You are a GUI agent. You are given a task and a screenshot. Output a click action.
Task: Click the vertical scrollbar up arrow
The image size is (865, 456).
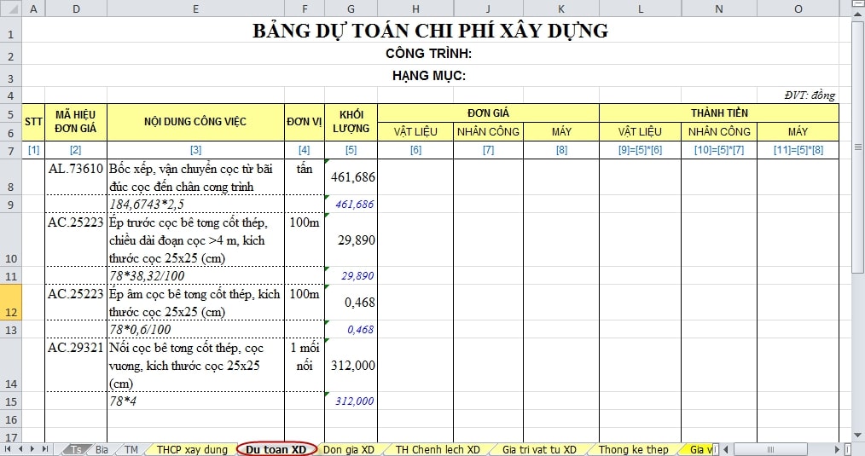[x=857, y=8]
